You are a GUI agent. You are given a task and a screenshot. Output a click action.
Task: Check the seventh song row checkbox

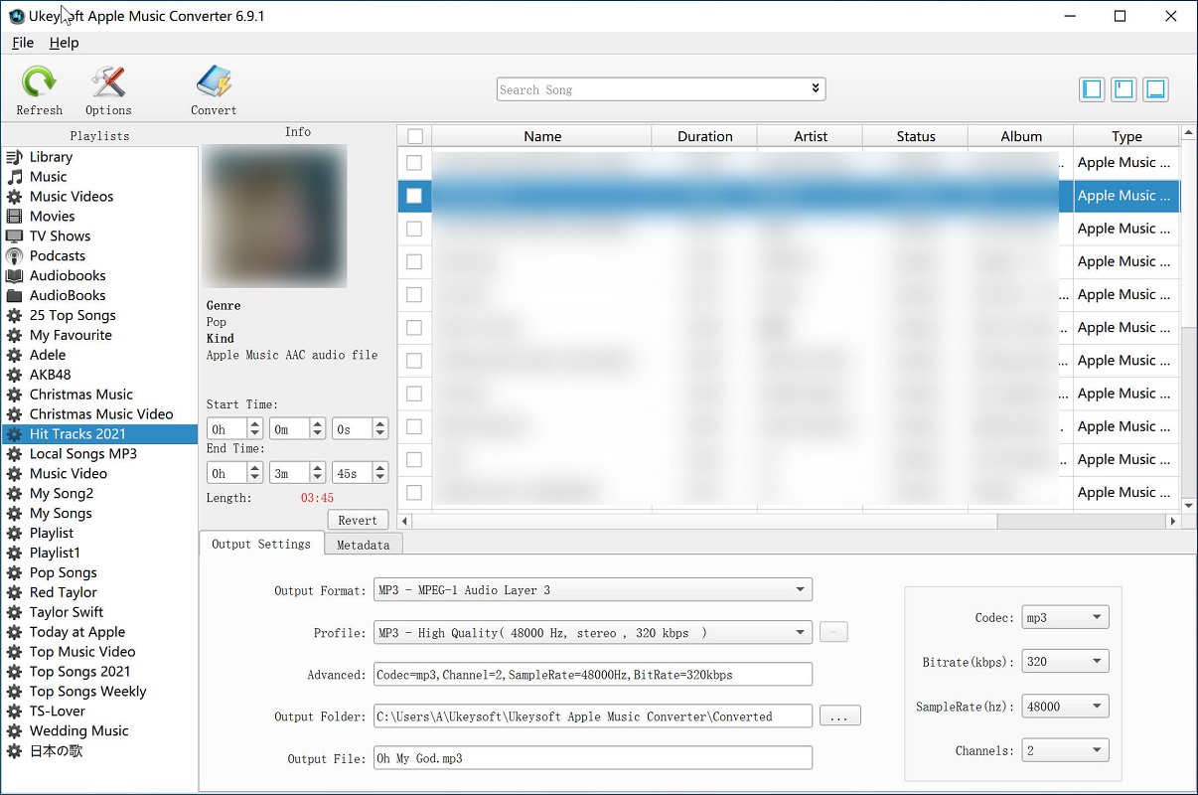click(x=414, y=360)
